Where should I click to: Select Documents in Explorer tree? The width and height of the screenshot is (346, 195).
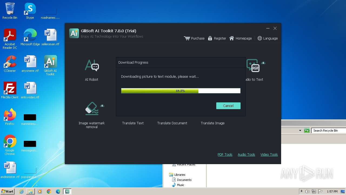[182, 180]
